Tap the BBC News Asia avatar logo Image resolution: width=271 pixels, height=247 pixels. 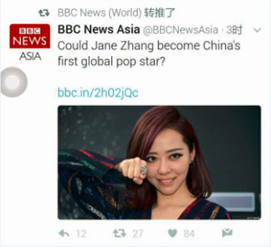[x=30, y=42]
